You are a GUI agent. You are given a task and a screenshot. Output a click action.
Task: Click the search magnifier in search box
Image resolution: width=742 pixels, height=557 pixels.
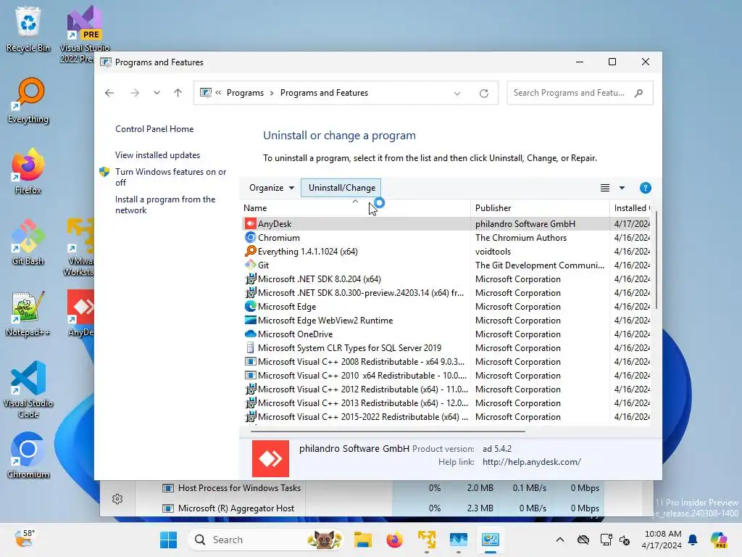[x=639, y=93]
